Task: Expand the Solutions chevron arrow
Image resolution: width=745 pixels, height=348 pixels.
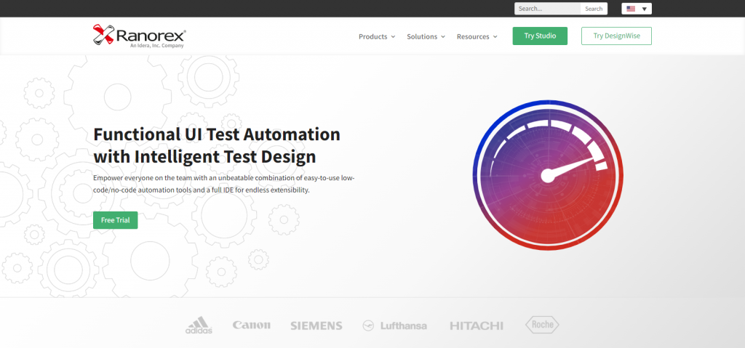Action: (443, 36)
